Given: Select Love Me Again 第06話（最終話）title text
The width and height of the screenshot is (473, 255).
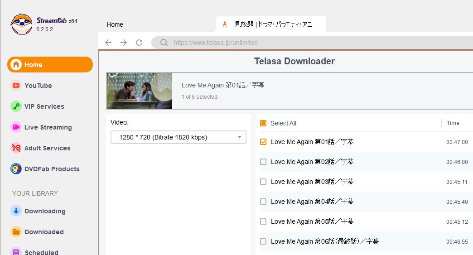Looking at the screenshot, I should click(325, 241).
